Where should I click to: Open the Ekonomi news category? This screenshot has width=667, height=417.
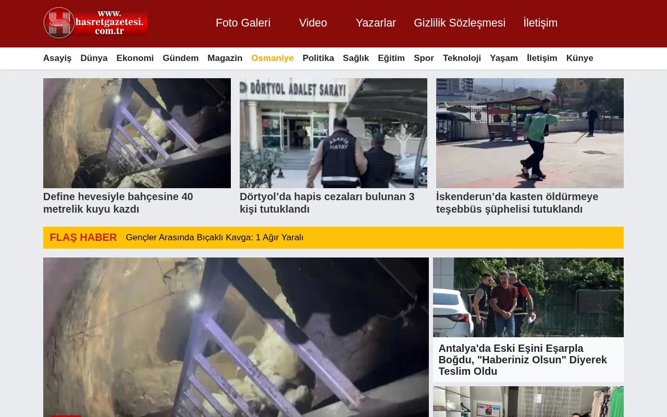tap(135, 58)
